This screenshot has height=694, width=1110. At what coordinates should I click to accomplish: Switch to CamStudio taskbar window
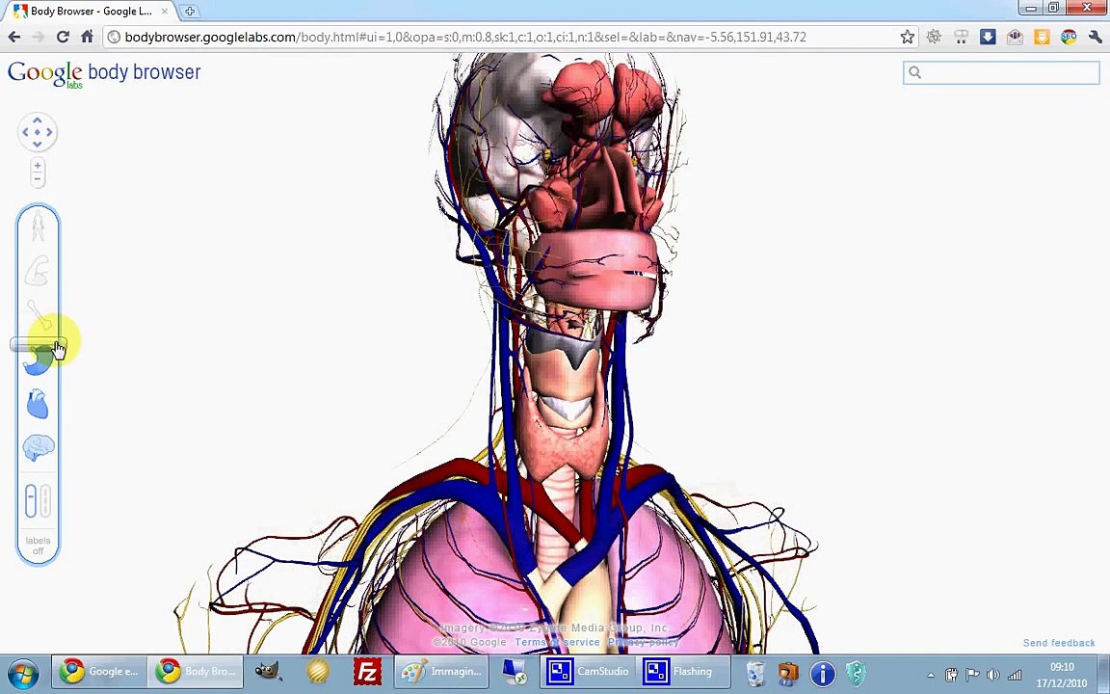pos(588,671)
